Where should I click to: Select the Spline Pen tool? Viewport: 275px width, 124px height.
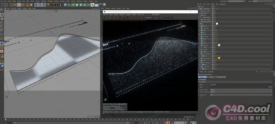coord(69,5)
